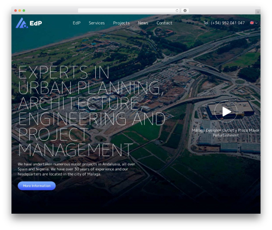The width and height of the screenshot is (272, 230).
Task: Open the News section
Action: click(x=143, y=23)
